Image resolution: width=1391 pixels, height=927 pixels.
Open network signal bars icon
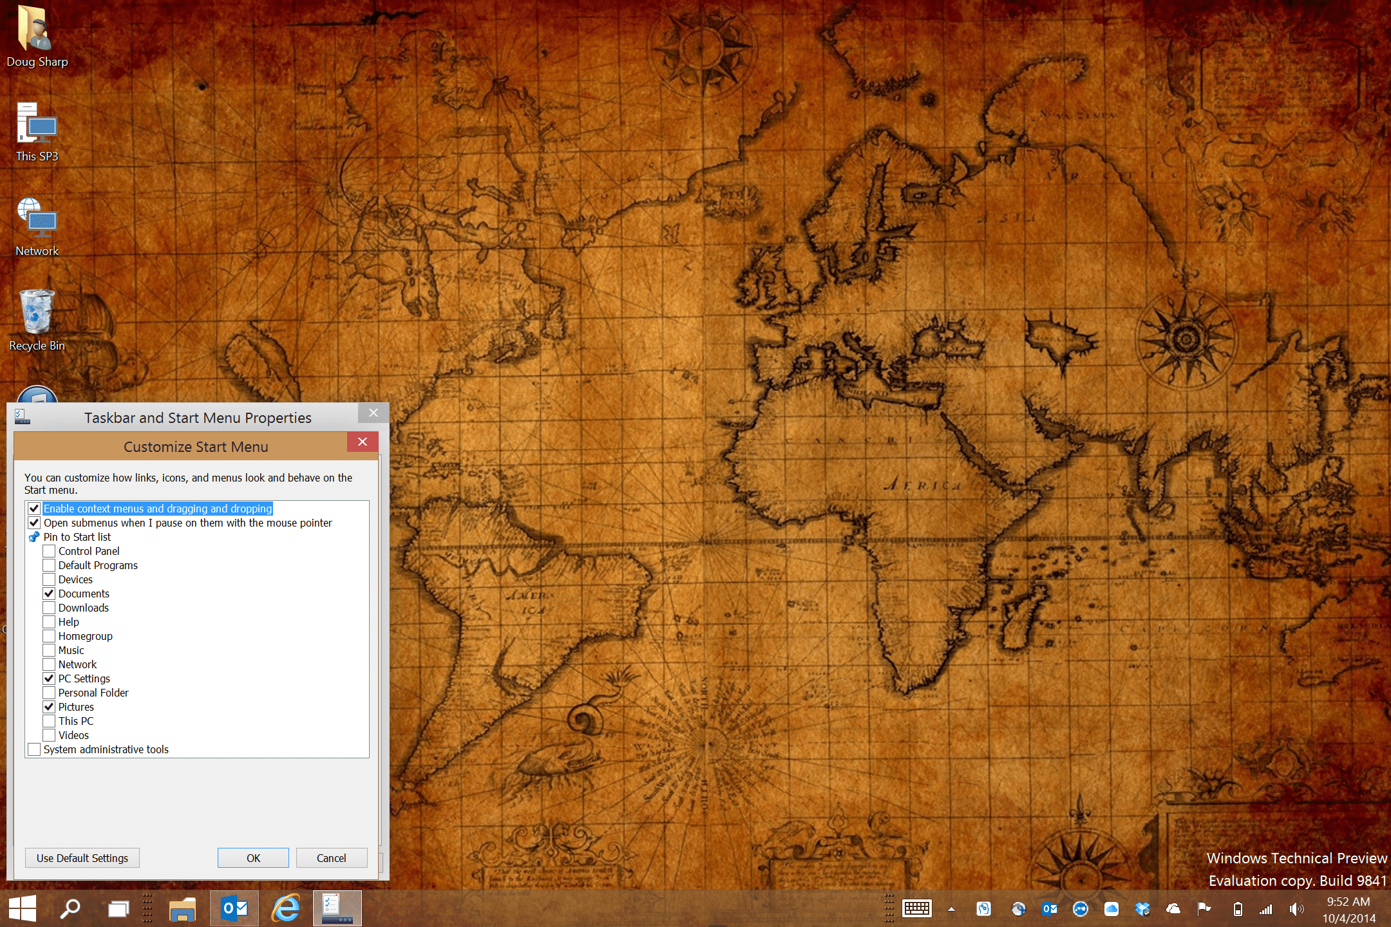[1266, 909]
